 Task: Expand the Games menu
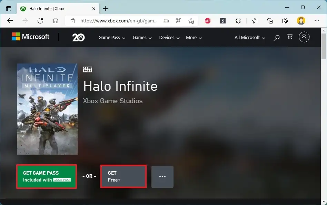pyautogui.click(x=142, y=38)
